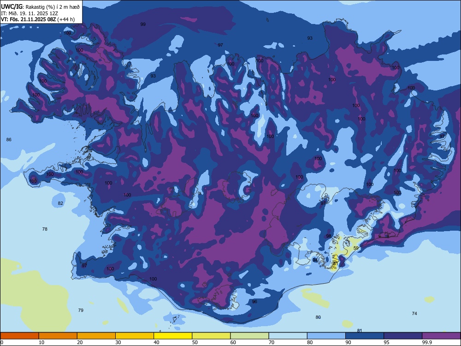The height and width of the screenshot is (346, 461).
Task: Click the purple above-99.9 legend swatch
Action: coord(441,336)
